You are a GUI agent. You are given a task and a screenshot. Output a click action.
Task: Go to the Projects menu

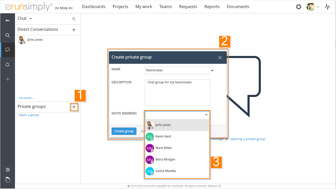(x=120, y=7)
